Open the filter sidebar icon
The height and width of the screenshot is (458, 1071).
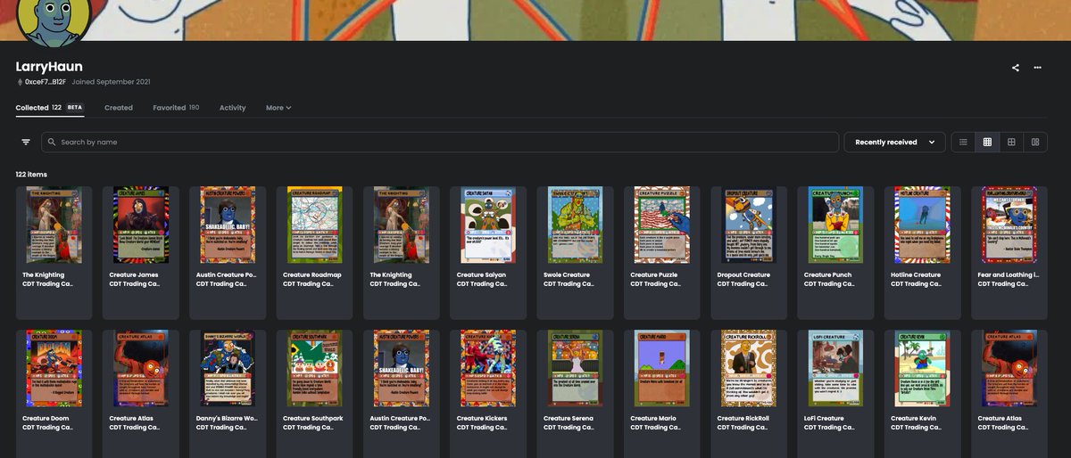(x=26, y=142)
